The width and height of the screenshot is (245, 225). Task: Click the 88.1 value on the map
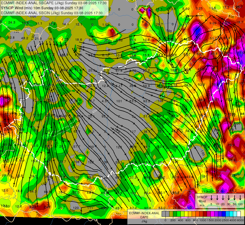pyautogui.click(x=147, y=147)
